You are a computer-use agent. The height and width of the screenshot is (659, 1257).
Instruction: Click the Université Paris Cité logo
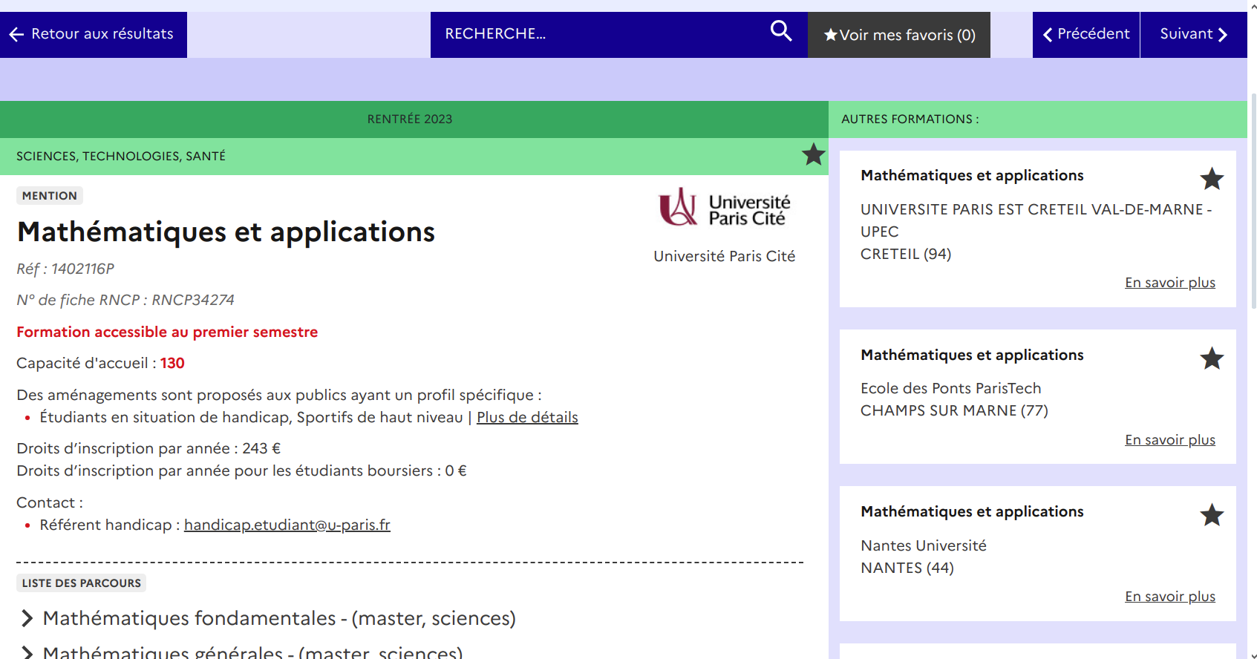725,207
